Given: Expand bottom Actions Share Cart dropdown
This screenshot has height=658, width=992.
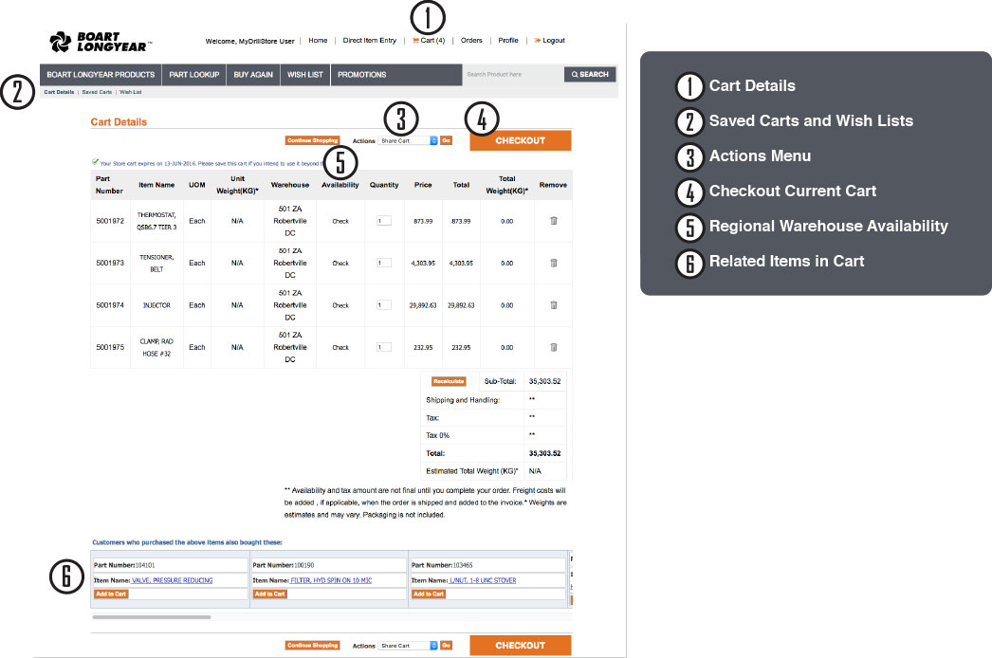Looking at the screenshot, I should coord(407,646).
